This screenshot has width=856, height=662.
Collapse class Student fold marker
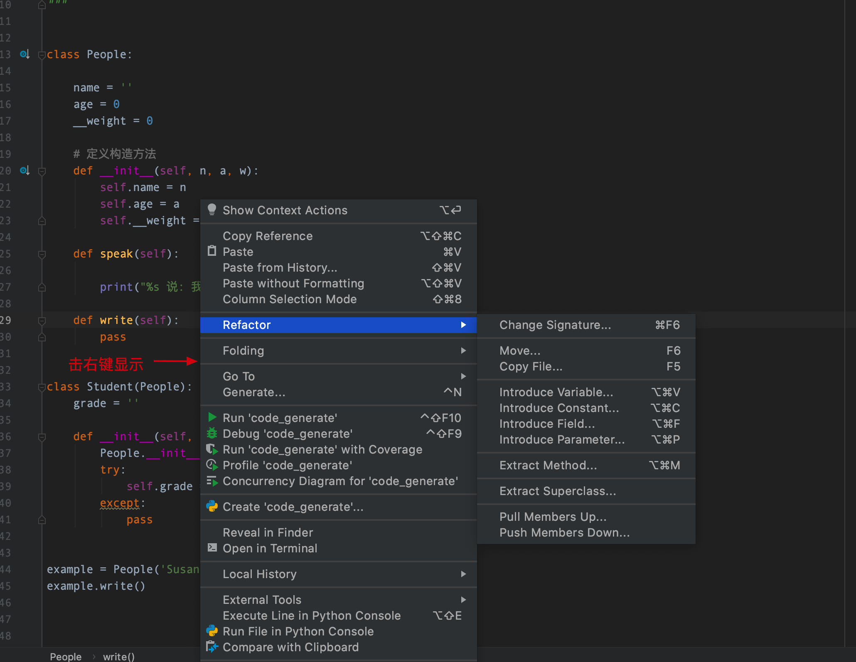(42, 387)
